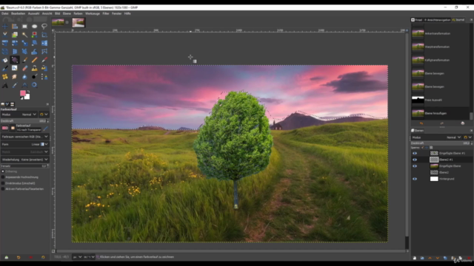
Task: Select the Cage Transform tool
Action: pyautogui.click(x=44, y=52)
